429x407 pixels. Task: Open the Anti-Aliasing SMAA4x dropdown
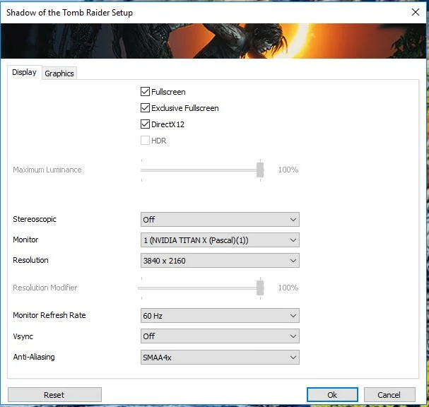pyautogui.click(x=220, y=358)
